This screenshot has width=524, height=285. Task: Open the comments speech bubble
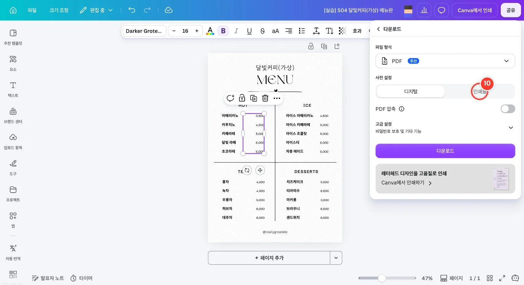coord(441,10)
